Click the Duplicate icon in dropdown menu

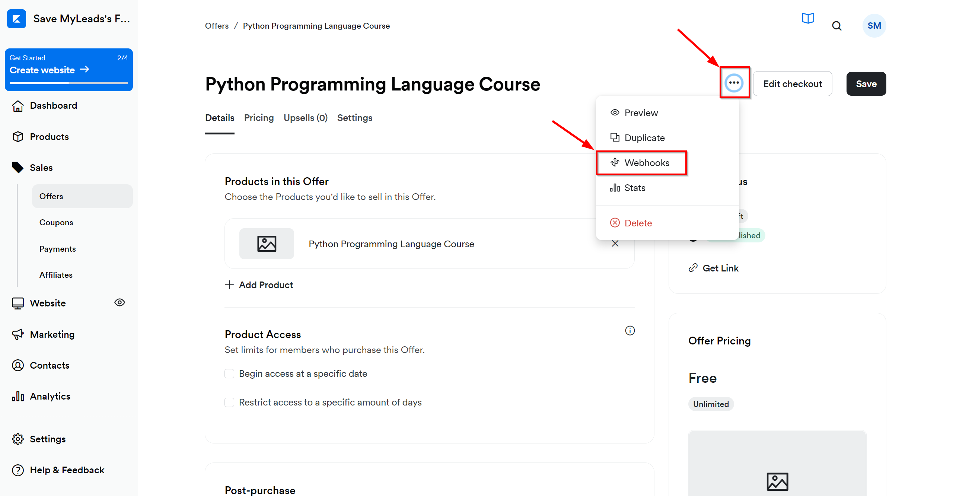(614, 137)
